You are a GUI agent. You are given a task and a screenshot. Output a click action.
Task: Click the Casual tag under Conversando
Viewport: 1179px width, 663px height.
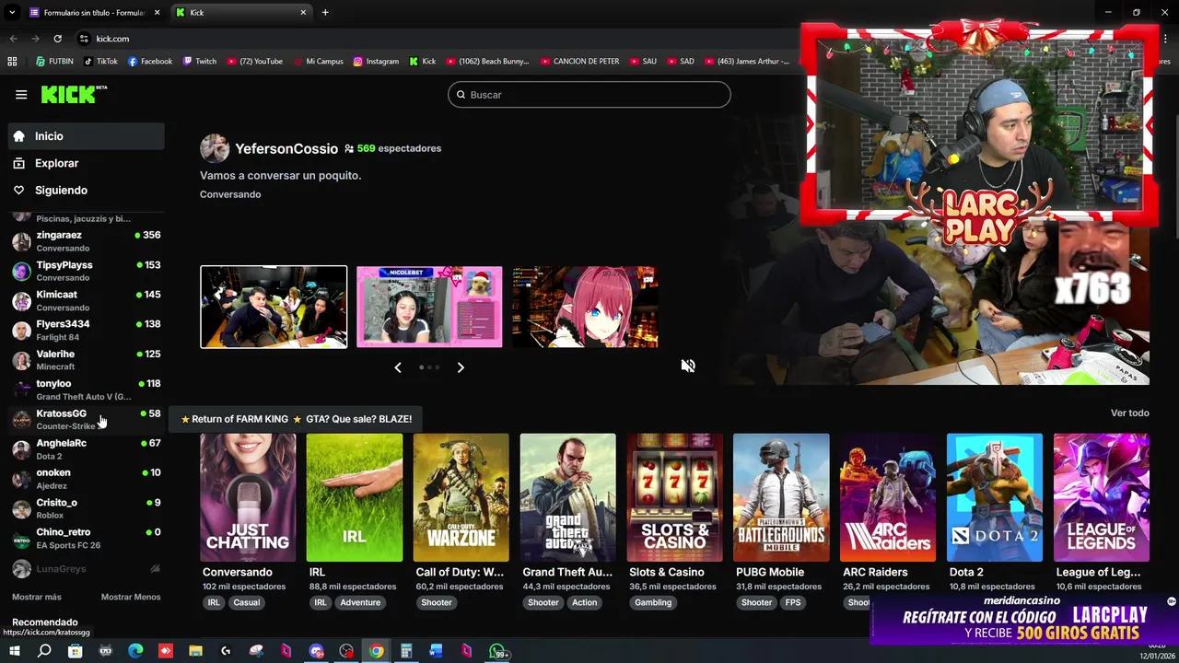tap(247, 602)
